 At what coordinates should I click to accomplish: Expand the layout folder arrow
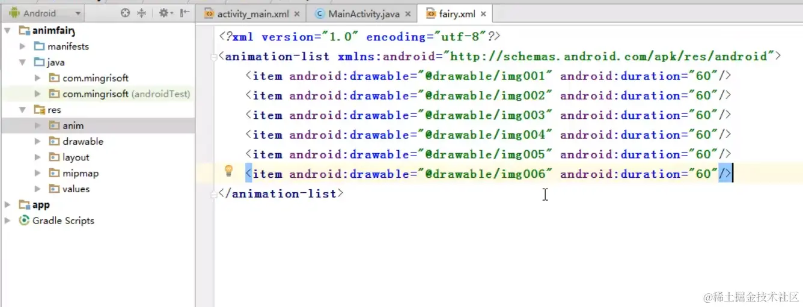(x=37, y=157)
